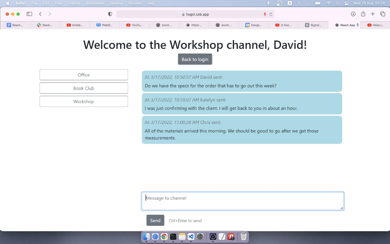Open the YouTube bookmark from the favorites bar

[134, 25]
